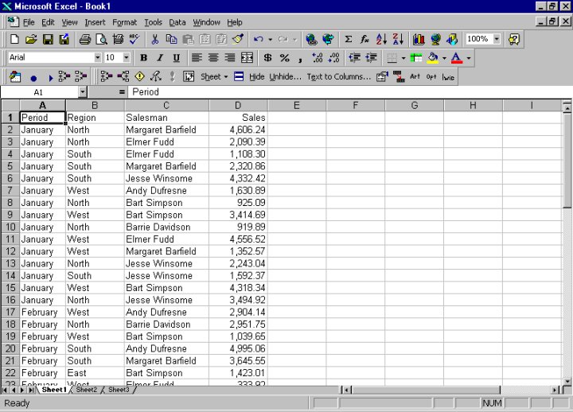Open the Tools menu
This screenshot has height=412, width=573.
pos(153,22)
